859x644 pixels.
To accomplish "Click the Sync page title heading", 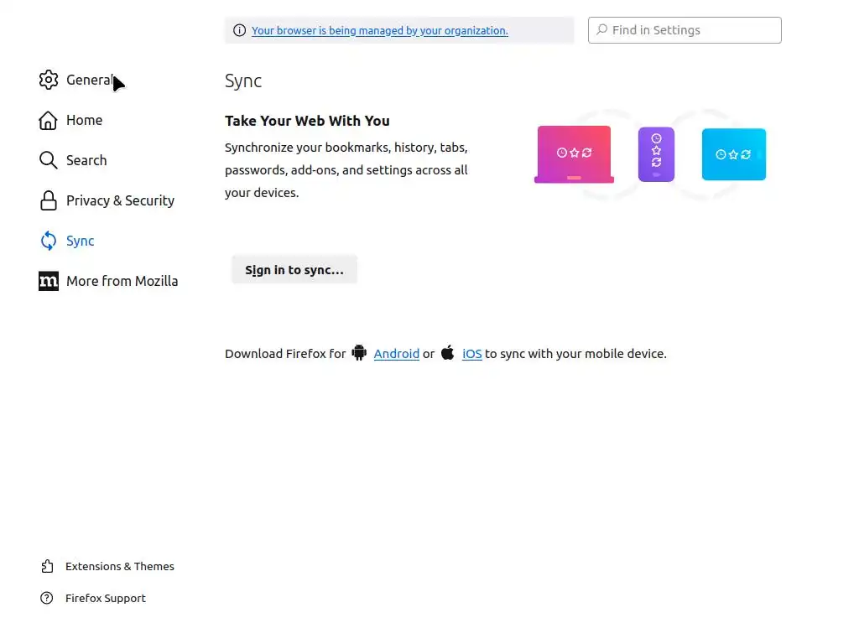I will (x=243, y=81).
